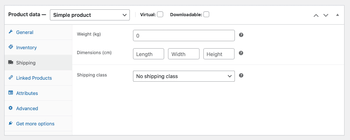Click the chain link icon beside Linked Products
The height and width of the screenshot is (140, 350).
pos(10,77)
